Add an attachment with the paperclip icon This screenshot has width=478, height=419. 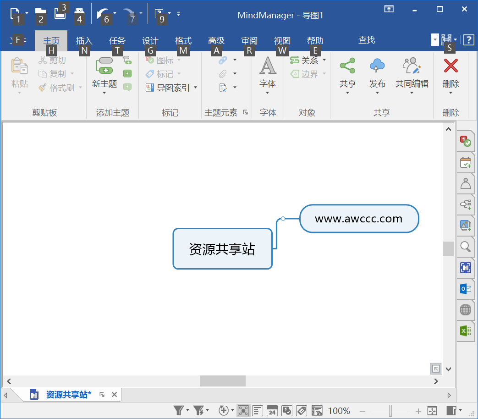click(x=223, y=74)
